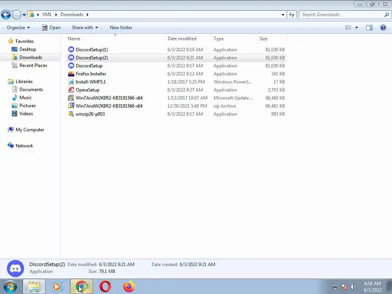Expand the arrow after Downloads in breadcrumb
392x294 pixels.
88,15
